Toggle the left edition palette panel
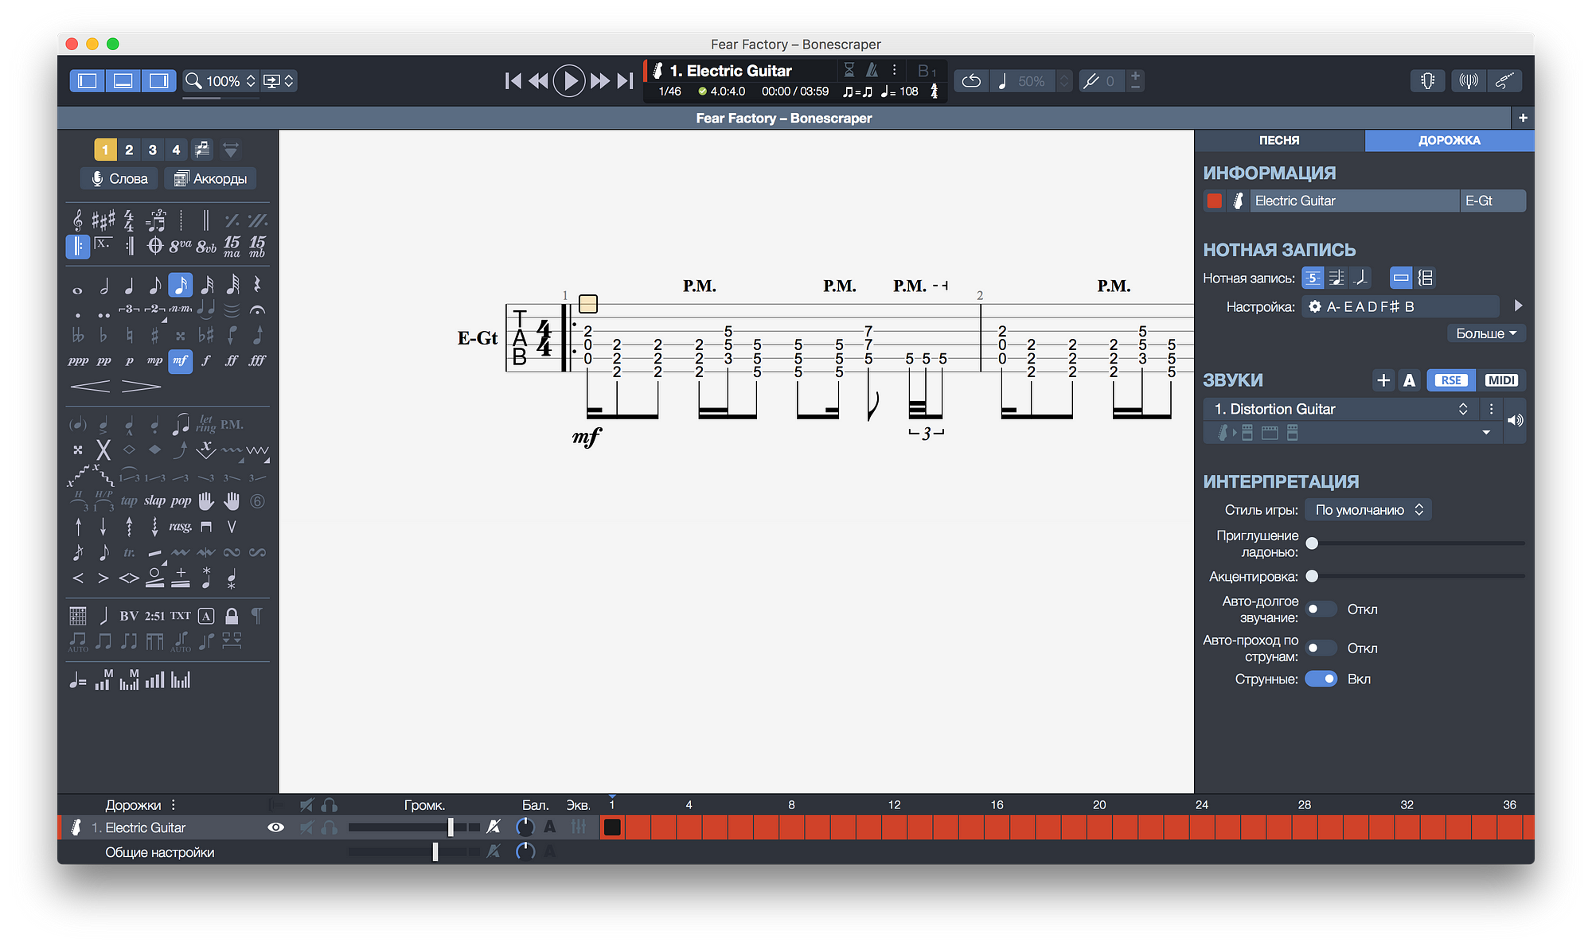 pyautogui.click(x=88, y=81)
